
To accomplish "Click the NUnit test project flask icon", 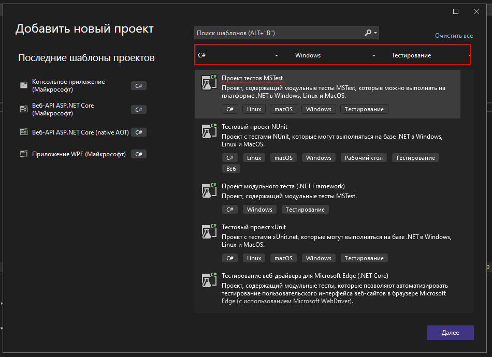I will (208, 131).
